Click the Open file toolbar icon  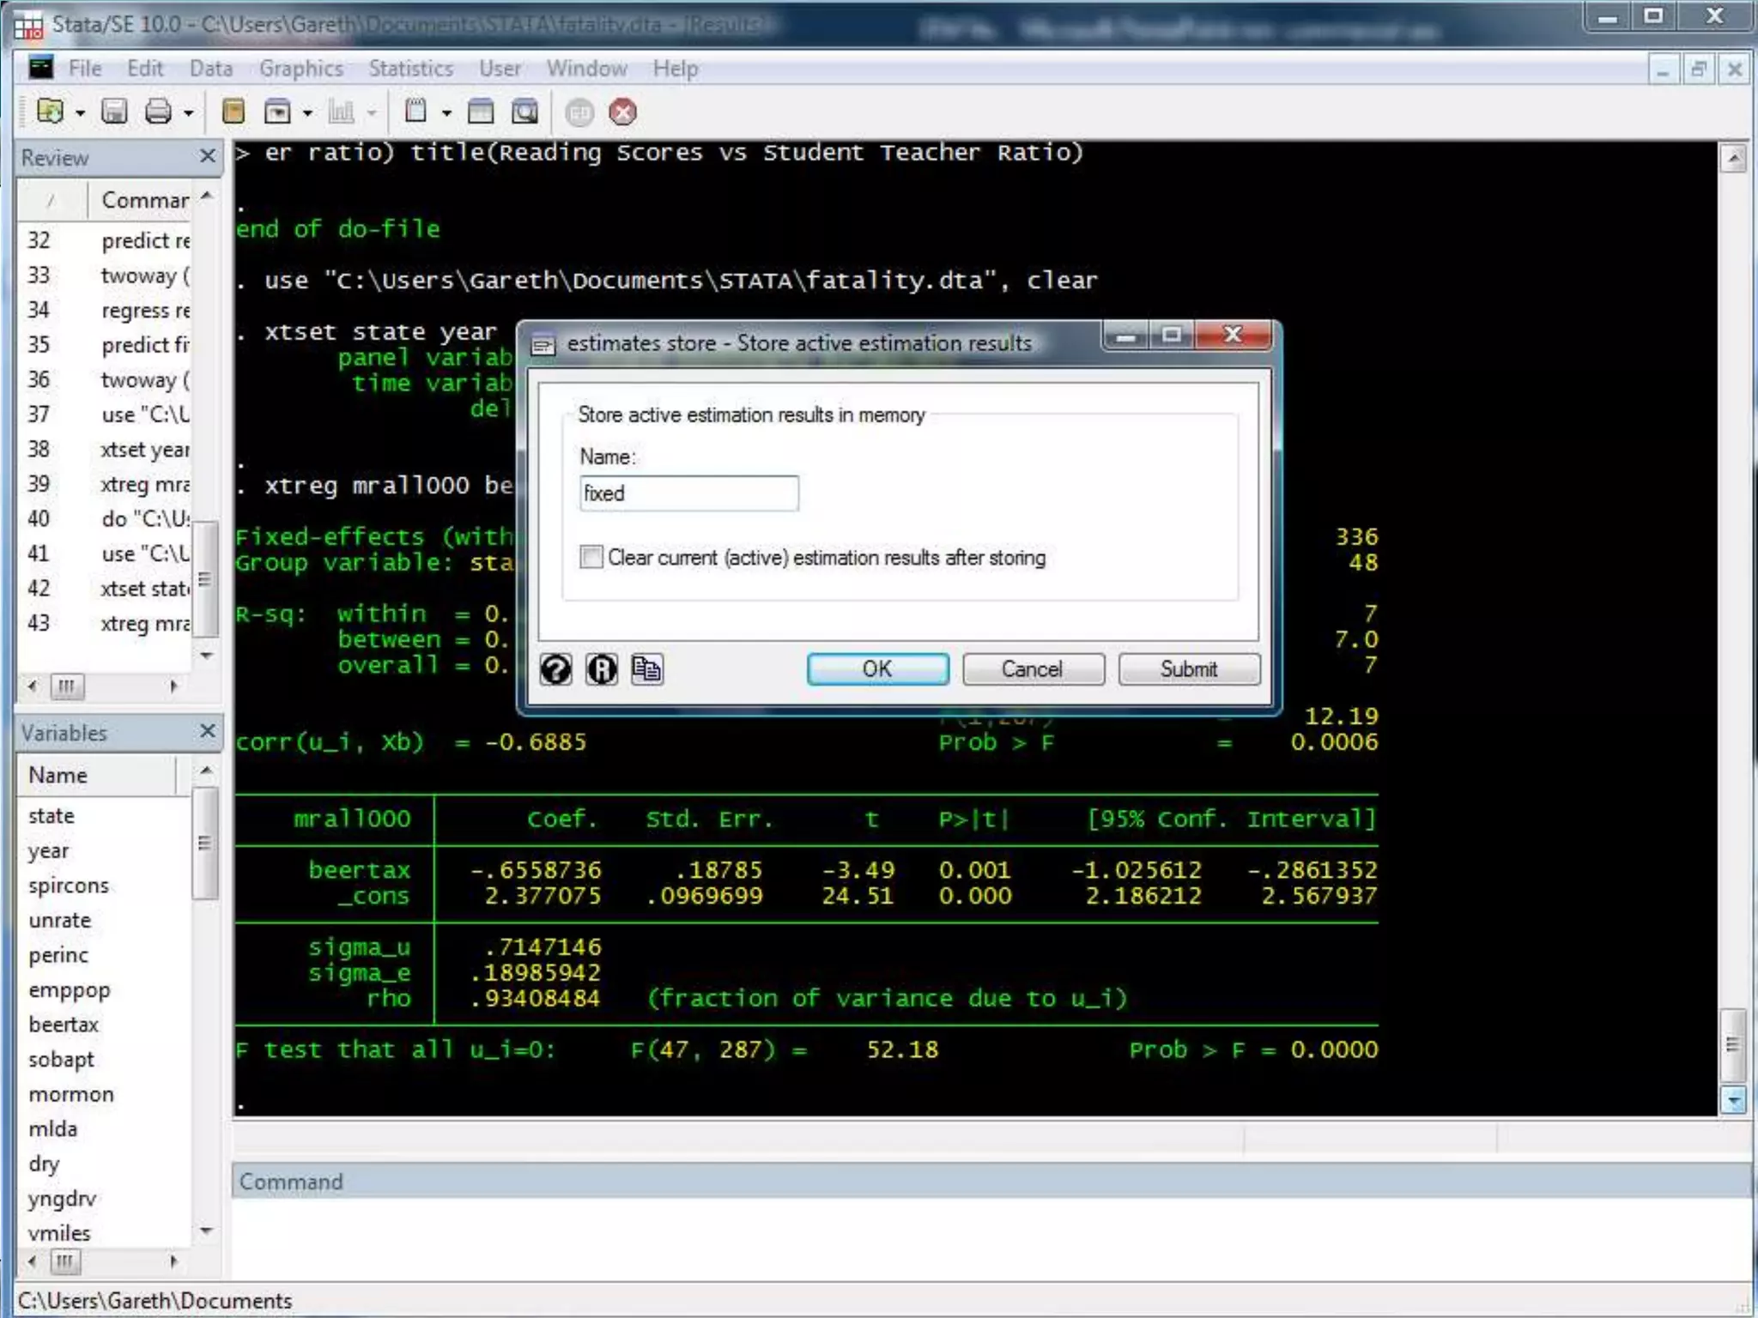click(x=50, y=112)
